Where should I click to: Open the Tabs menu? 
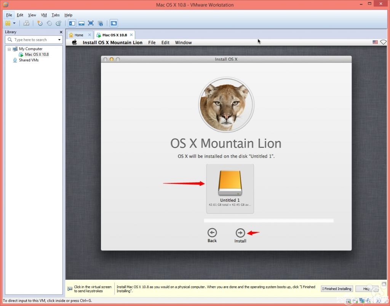pyautogui.click(x=56, y=15)
